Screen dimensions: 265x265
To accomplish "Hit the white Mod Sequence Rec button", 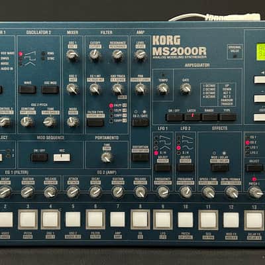I will point(62,158).
